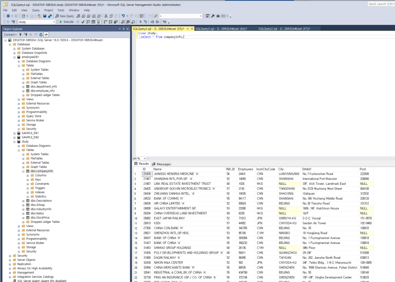Click the Toolbox icon in toolbar
The image size is (395, 282).
point(218,16)
